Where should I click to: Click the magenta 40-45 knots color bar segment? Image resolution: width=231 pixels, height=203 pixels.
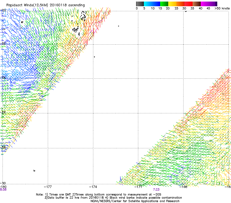click(x=205, y=4)
